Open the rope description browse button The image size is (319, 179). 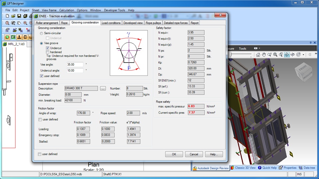[103, 89]
